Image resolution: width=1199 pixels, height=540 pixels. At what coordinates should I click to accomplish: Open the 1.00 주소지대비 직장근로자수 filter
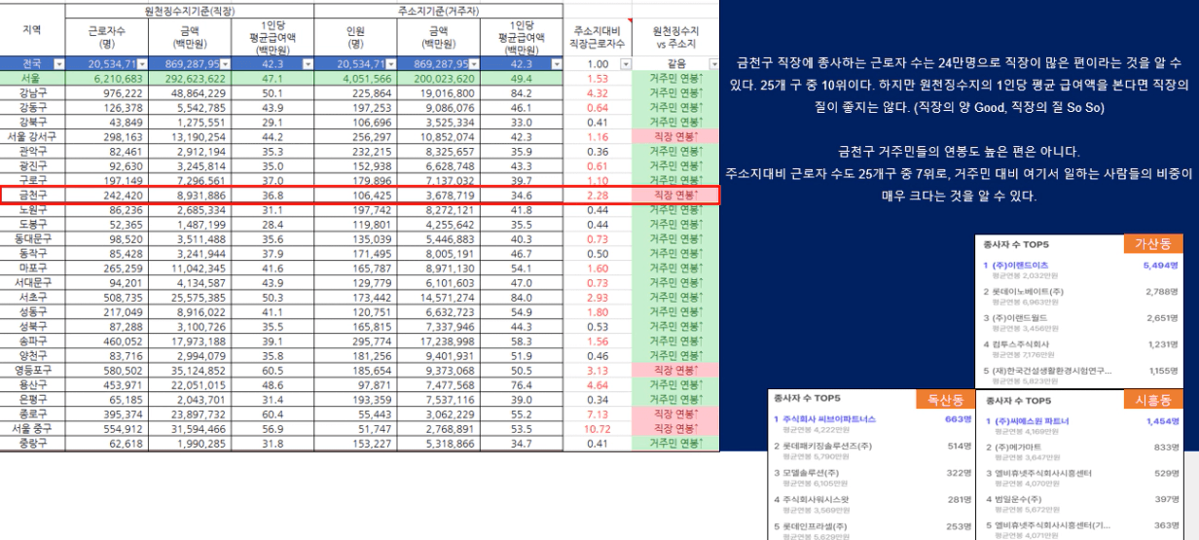625,63
